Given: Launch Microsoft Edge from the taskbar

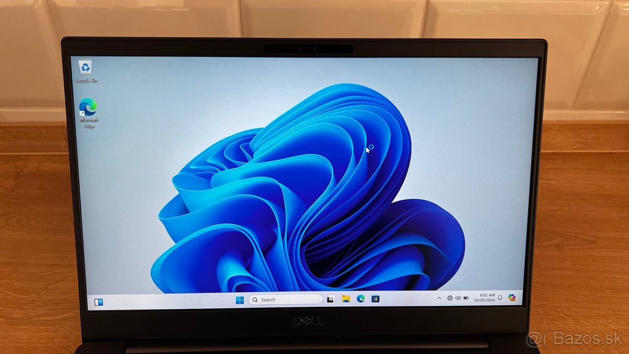Looking at the screenshot, I should pyautogui.click(x=361, y=298).
